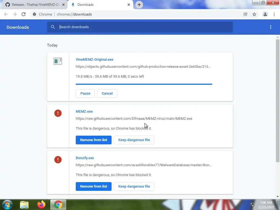
Task: Click the Today date heading
Action: point(52,45)
